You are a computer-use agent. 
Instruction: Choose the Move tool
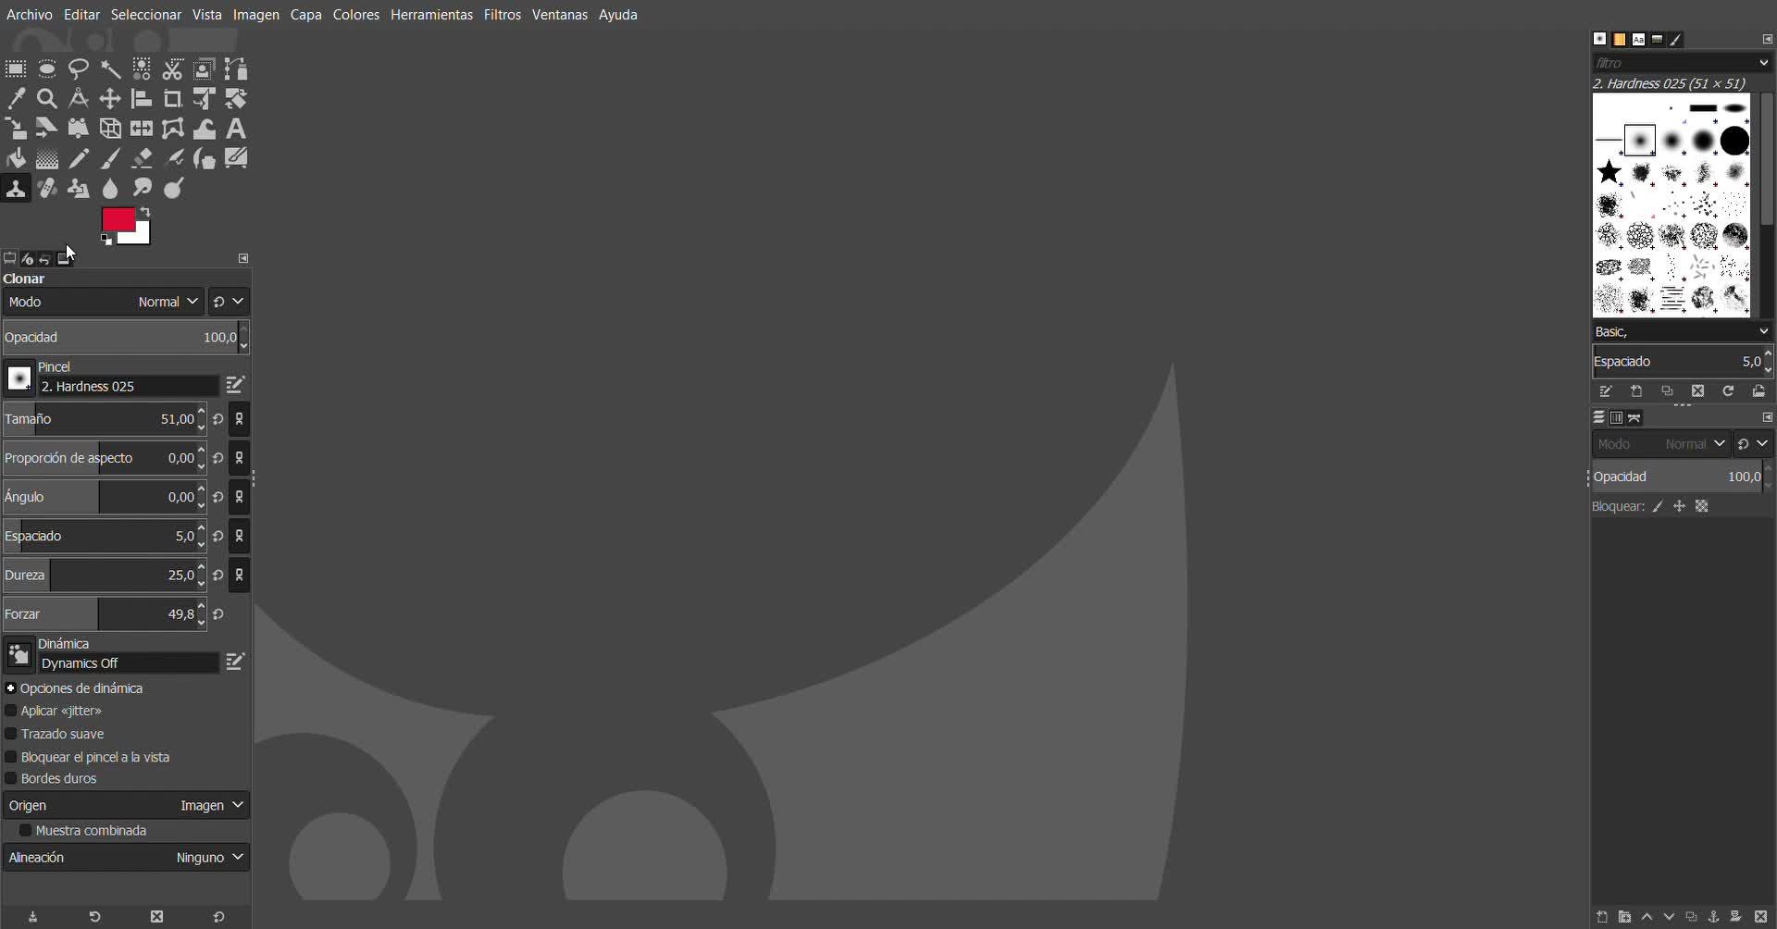110,99
